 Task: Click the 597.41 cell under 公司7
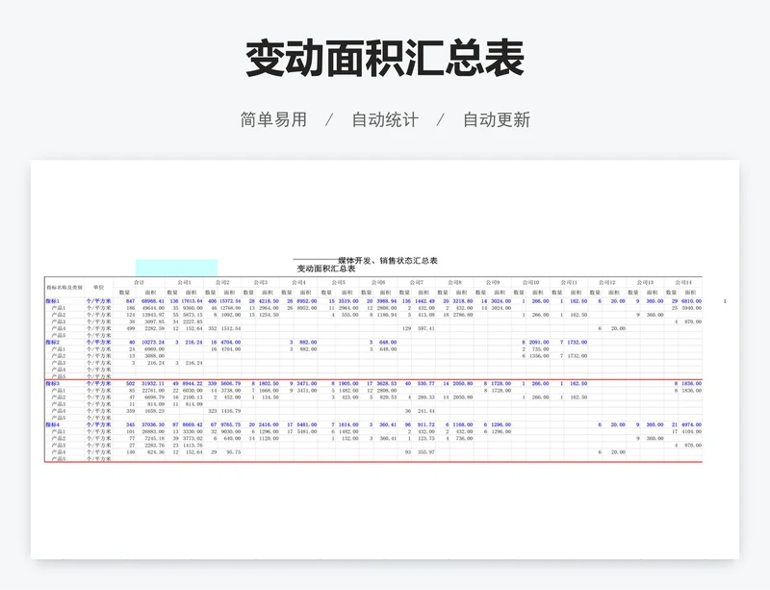click(x=426, y=328)
